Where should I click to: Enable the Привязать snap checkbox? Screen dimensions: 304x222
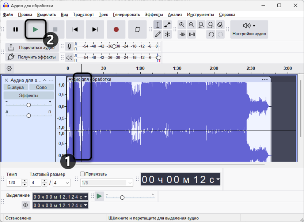pos(82,174)
